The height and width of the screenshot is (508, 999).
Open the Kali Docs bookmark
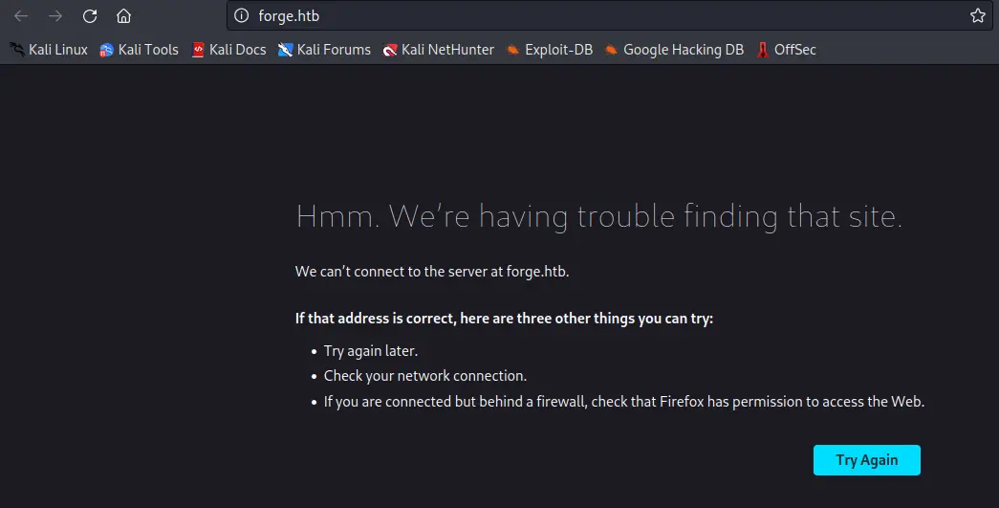click(x=228, y=50)
